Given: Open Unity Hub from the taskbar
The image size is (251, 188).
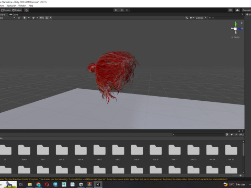Looking at the screenshot, I should tap(81, 184).
